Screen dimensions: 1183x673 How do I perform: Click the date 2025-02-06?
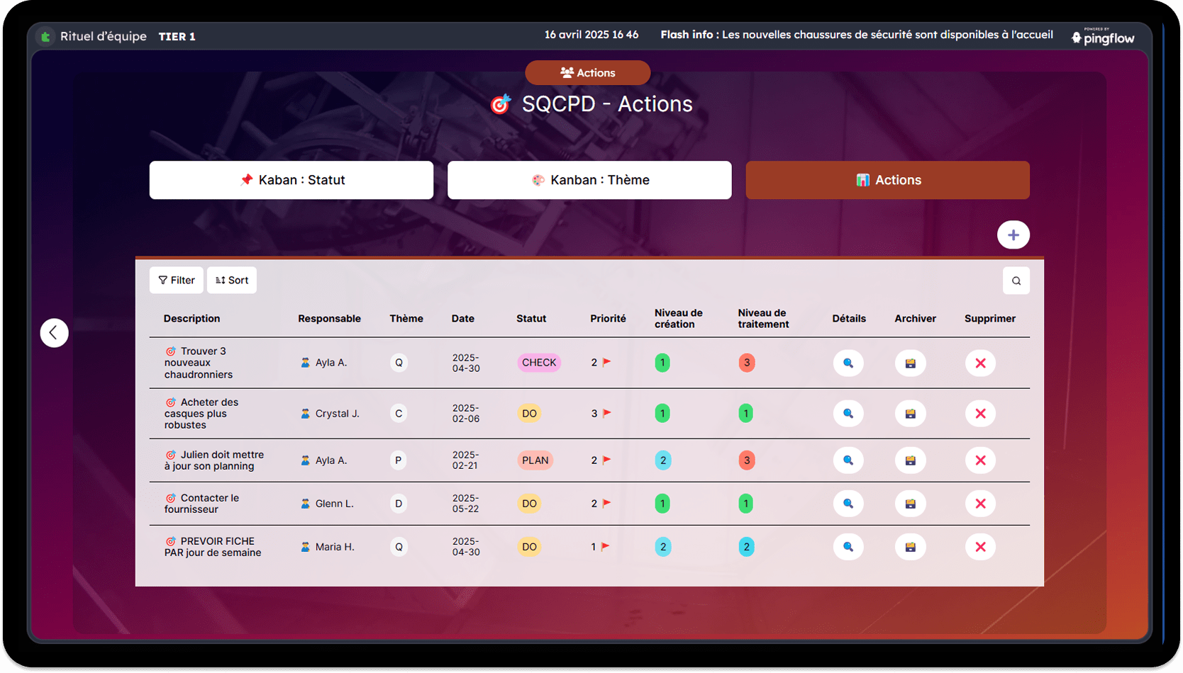click(x=466, y=414)
